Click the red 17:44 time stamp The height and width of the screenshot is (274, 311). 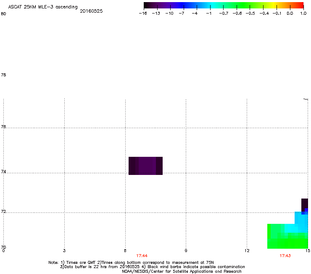click(x=142, y=256)
